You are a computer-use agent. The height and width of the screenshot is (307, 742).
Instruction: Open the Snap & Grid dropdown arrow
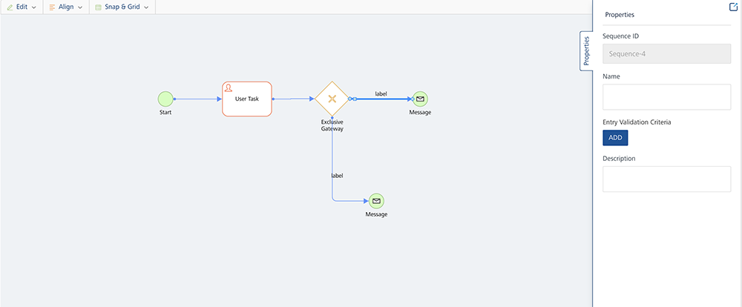pos(146,7)
